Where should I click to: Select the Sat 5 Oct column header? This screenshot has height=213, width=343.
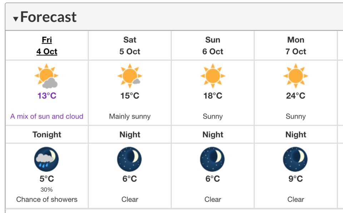click(130, 46)
